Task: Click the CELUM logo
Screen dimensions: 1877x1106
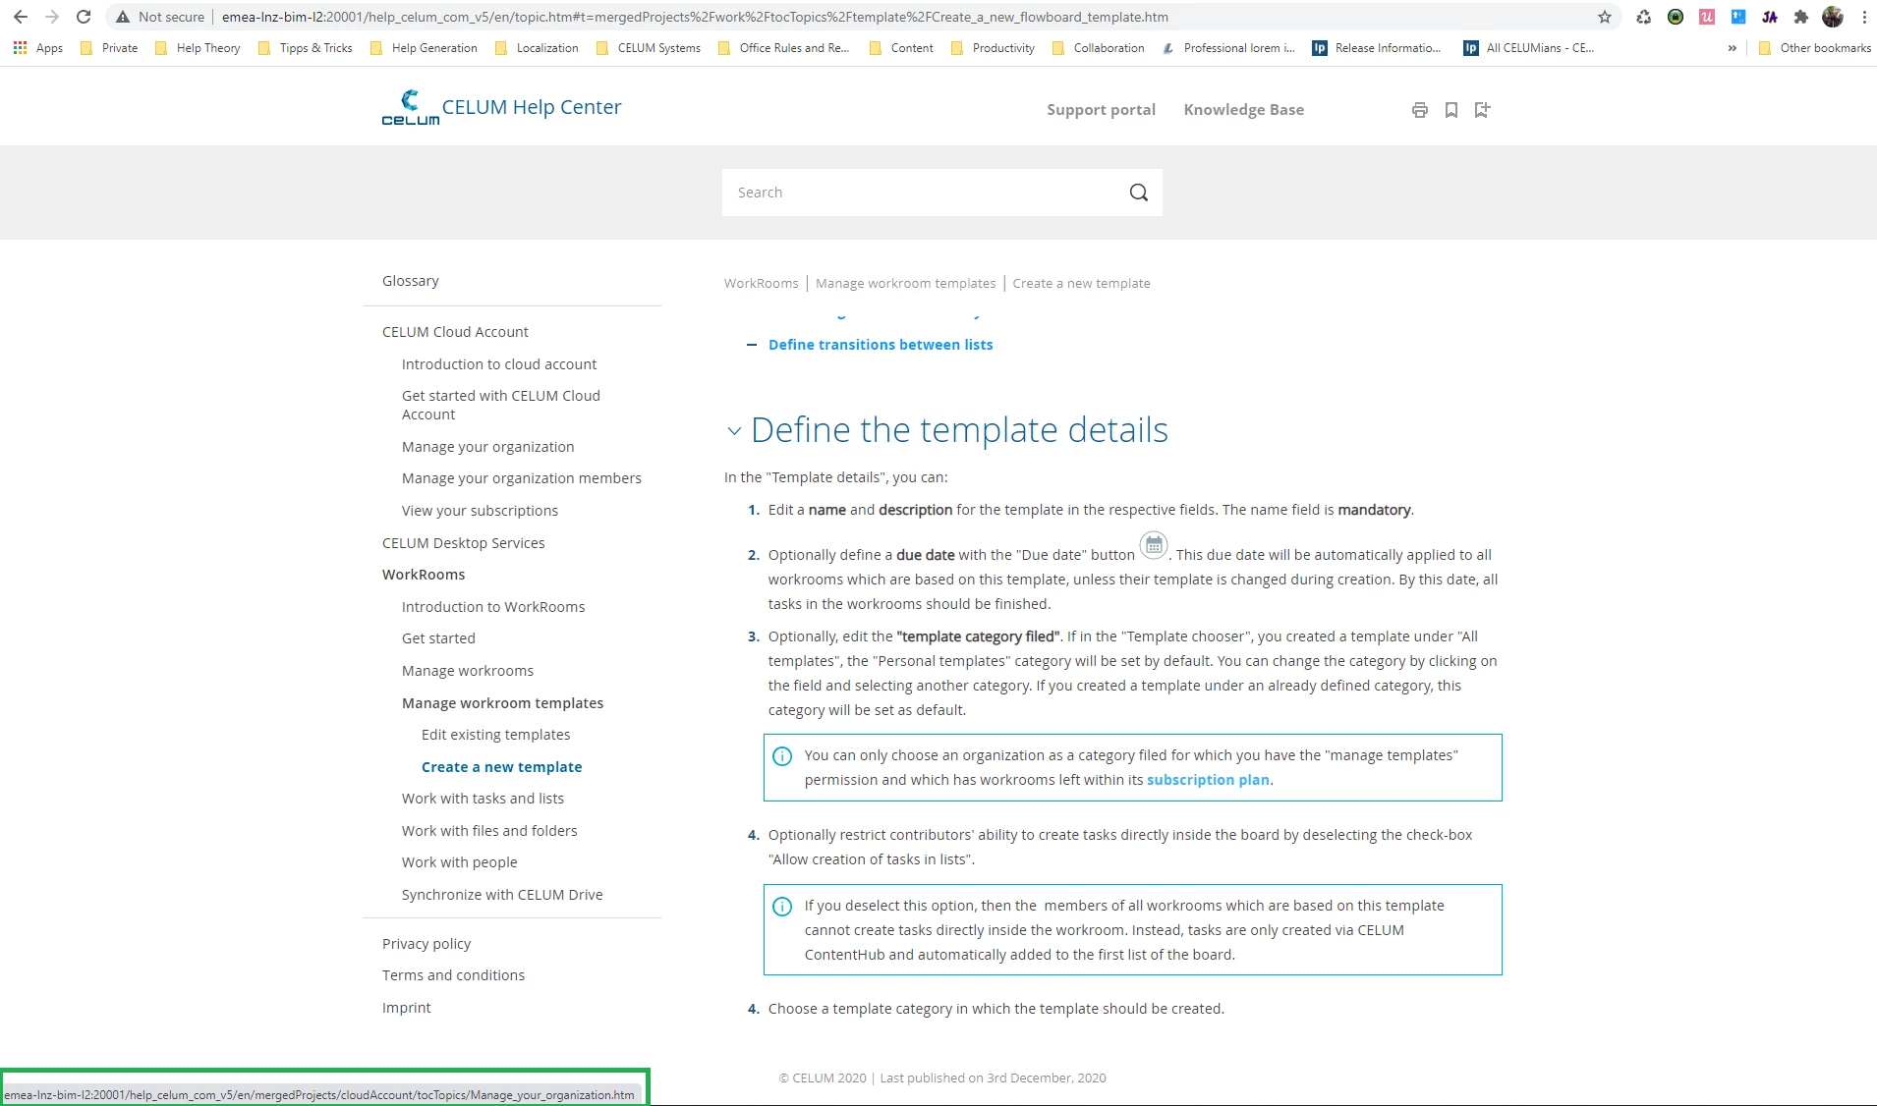Action: 410,107
